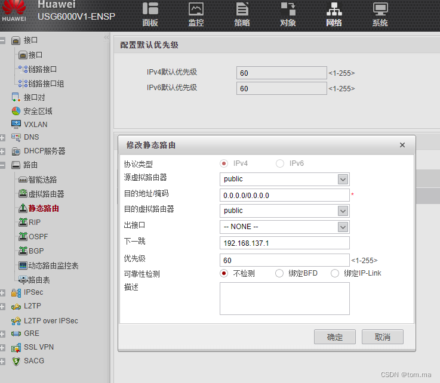The width and height of the screenshot is (440, 383).
Task: Click the L2TP icon
Action: [16, 307]
